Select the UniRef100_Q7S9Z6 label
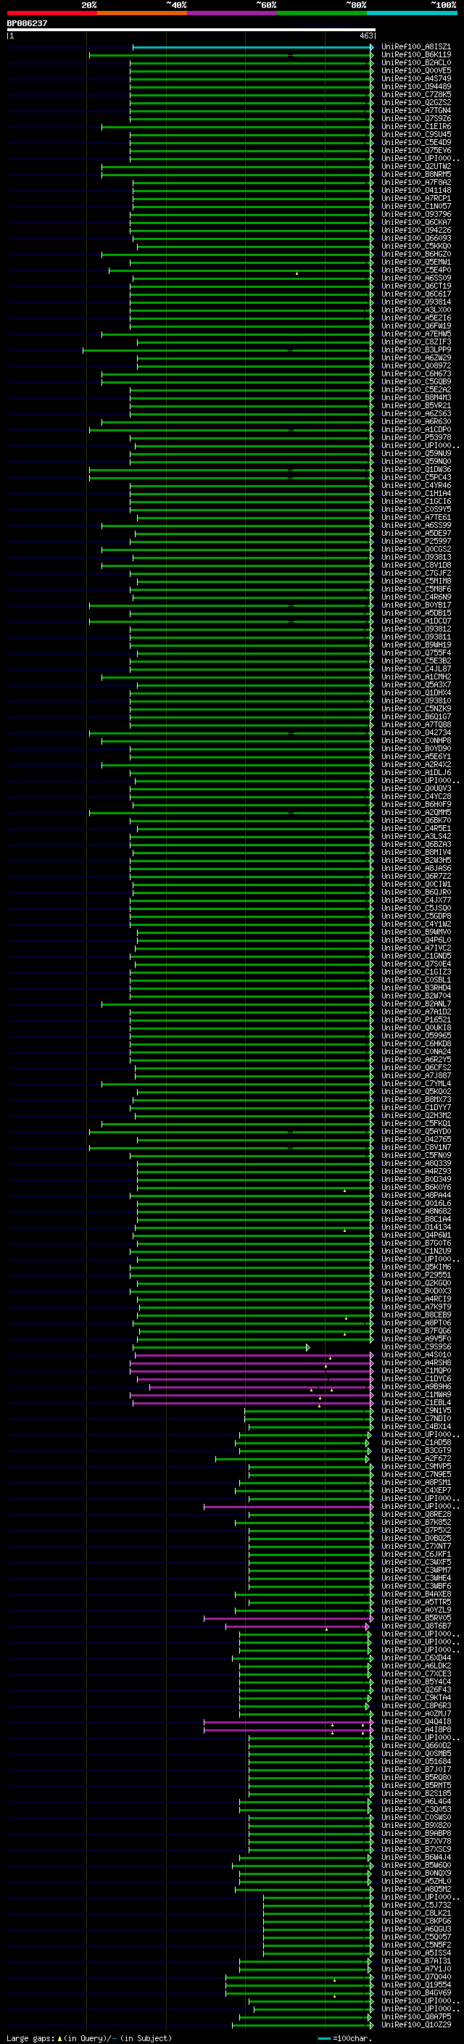464x2044 pixels. tap(415, 119)
